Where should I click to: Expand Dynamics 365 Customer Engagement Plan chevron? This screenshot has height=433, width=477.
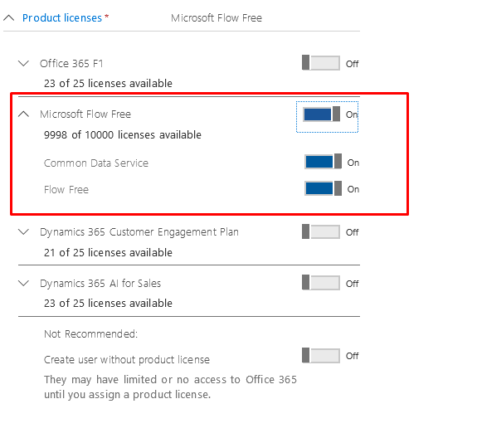point(23,232)
